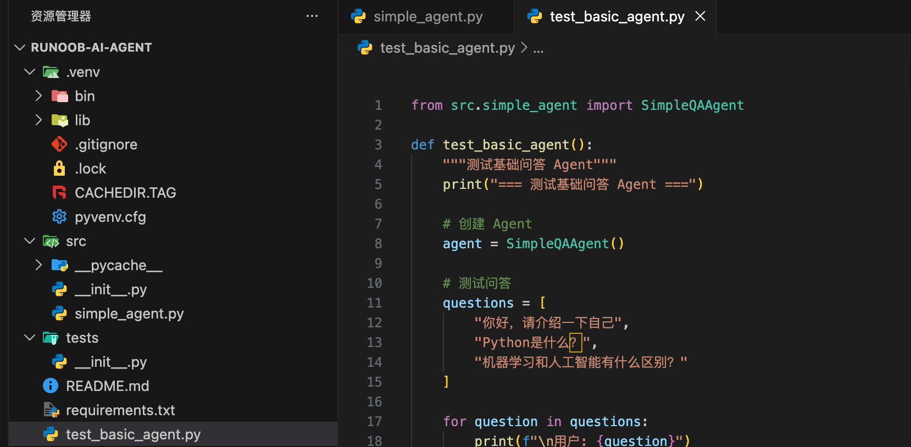Open test_basic_agent.py from the file tree
Image resolution: width=911 pixels, height=447 pixels.
[133, 434]
